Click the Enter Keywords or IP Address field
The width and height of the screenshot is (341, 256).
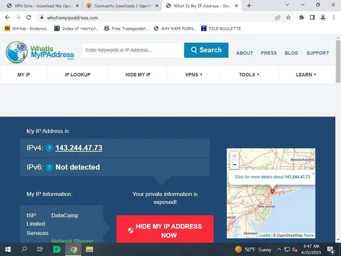(x=133, y=50)
